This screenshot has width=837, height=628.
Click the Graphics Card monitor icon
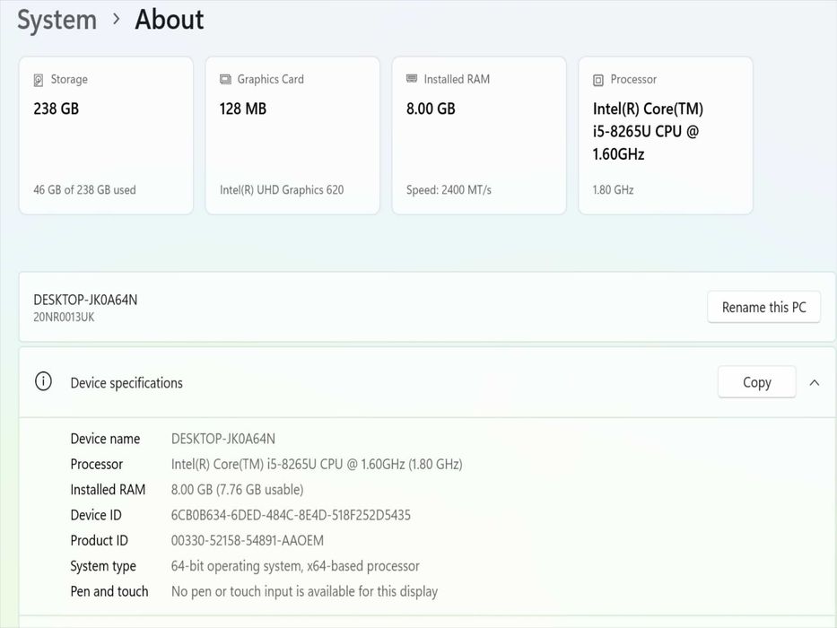[x=225, y=80]
